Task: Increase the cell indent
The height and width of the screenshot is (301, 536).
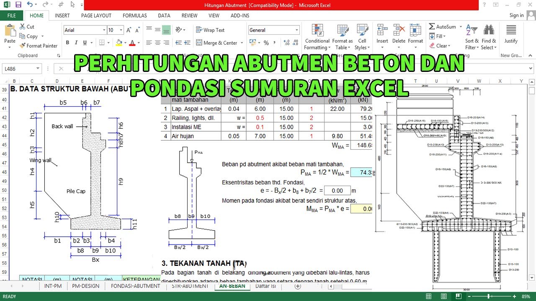Action: [x=187, y=43]
